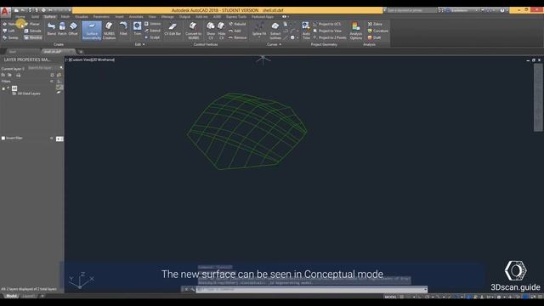This screenshot has width=544, height=306.
Task: Click Project to UCS
Action: pos(326,24)
